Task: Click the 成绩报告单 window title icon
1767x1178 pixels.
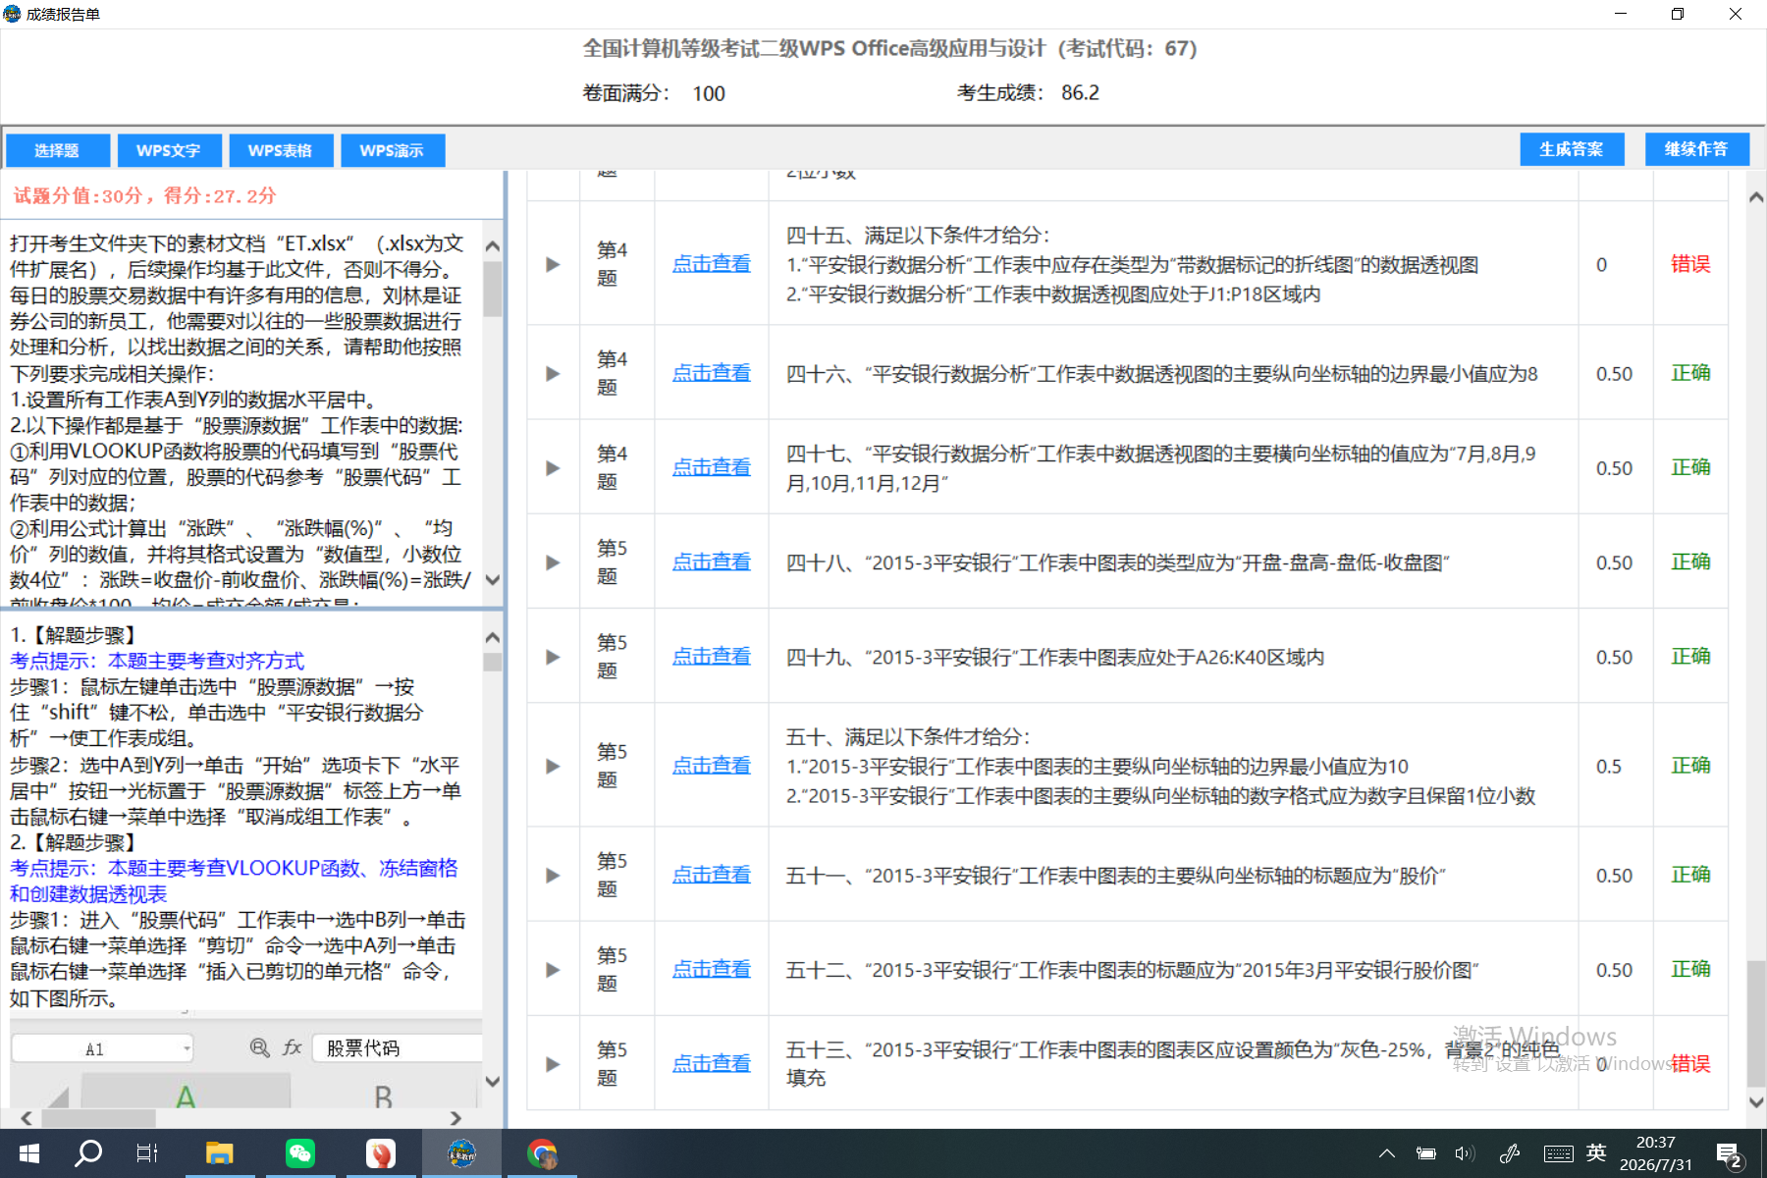Action: 13,14
